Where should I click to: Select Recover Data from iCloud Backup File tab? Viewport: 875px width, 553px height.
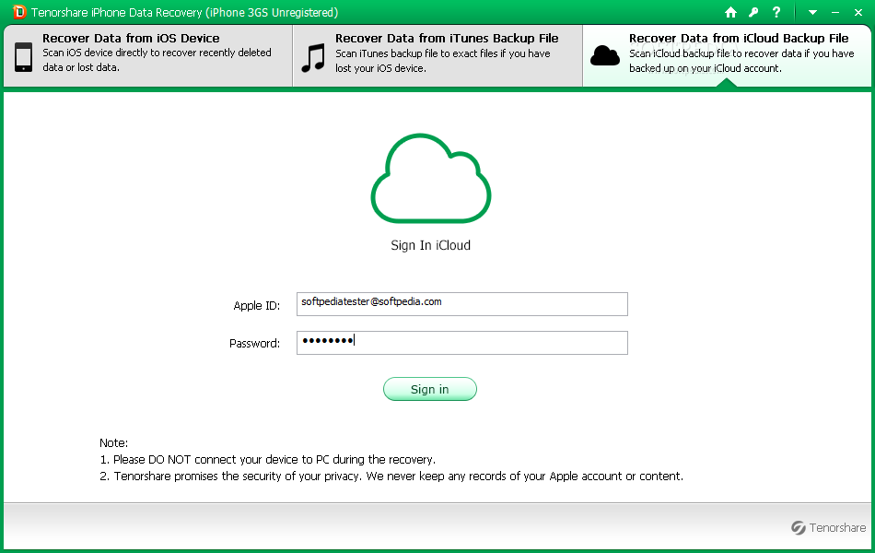727,55
